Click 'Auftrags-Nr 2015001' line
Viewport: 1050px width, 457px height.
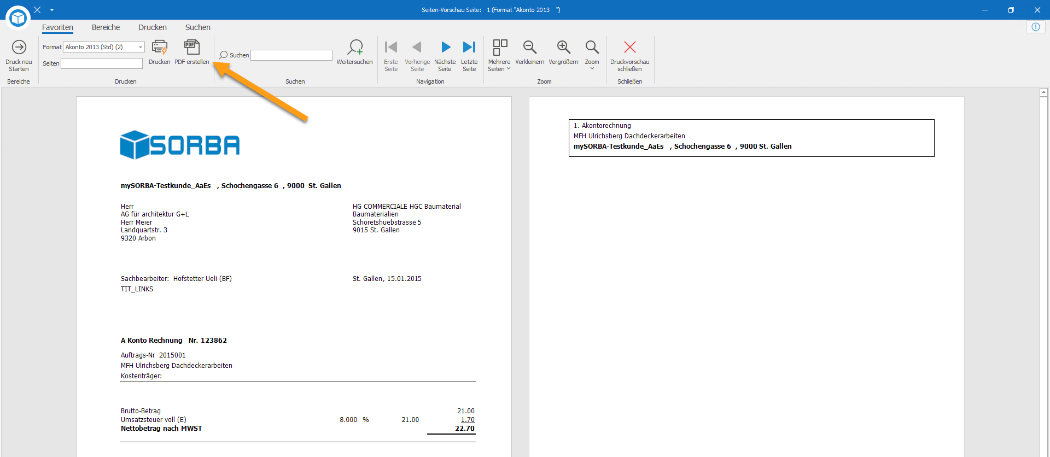point(153,355)
